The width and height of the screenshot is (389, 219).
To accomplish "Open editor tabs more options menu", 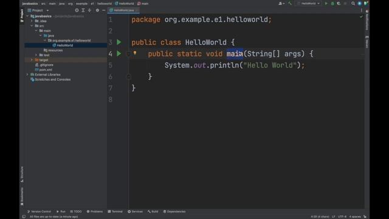I will [x=361, y=10].
